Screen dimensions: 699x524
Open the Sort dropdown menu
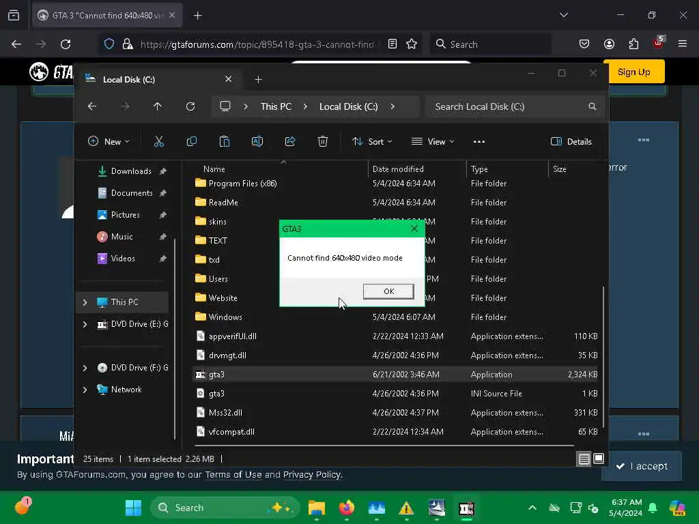coord(372,142)
